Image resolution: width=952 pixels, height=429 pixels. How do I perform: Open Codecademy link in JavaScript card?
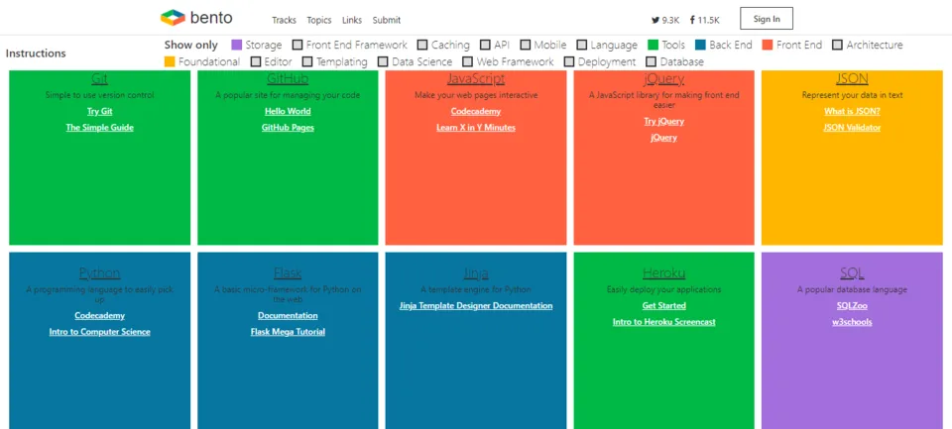[476, 112]
